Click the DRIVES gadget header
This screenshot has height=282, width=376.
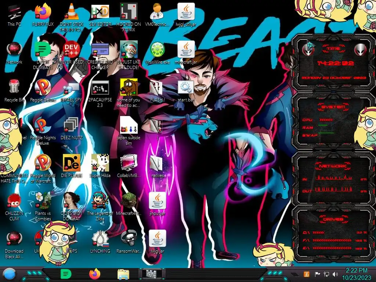click(333, 219)
